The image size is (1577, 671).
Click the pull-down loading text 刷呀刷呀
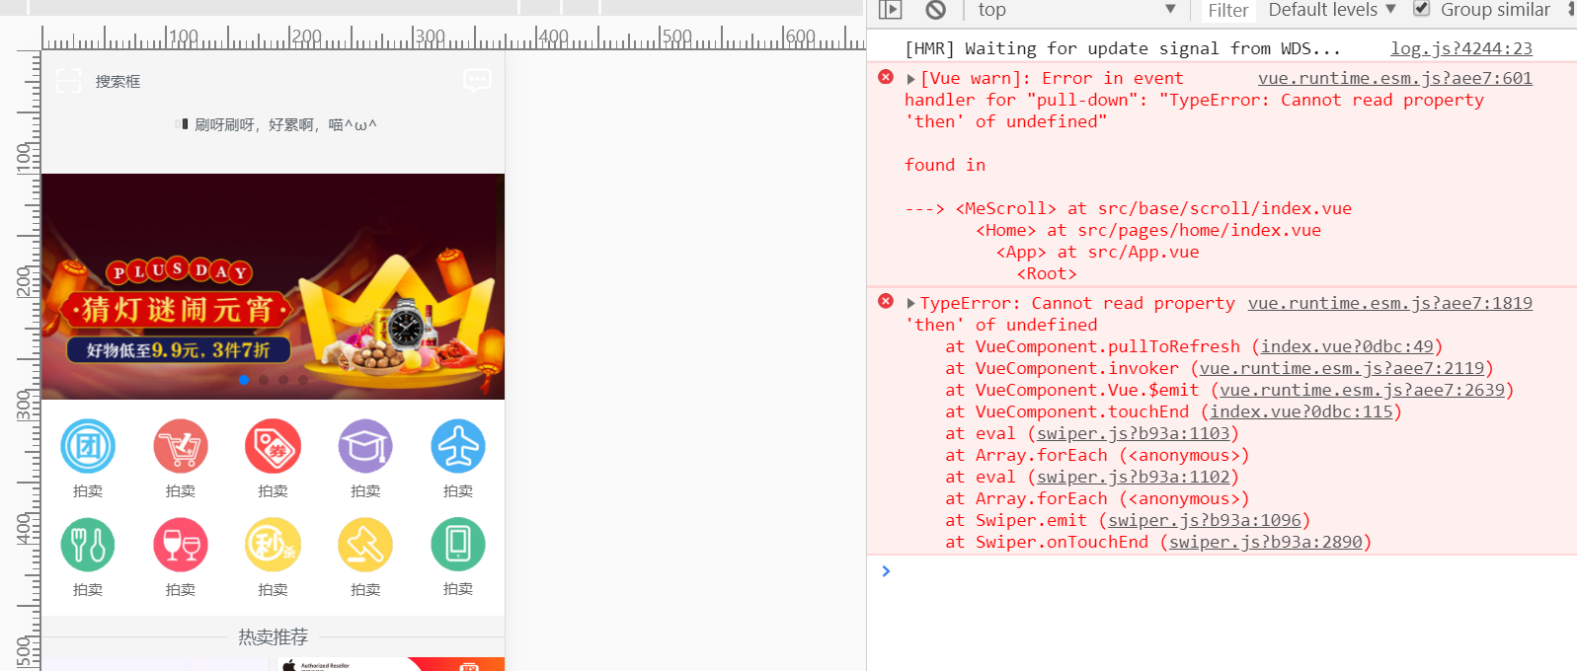[x=285, y=124]
